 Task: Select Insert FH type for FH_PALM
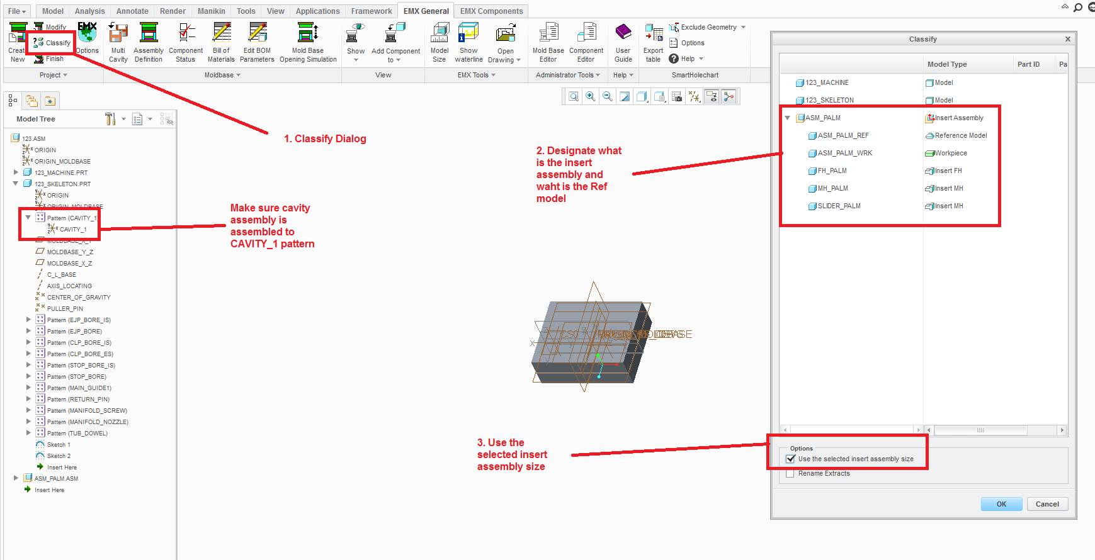[943, 171]
